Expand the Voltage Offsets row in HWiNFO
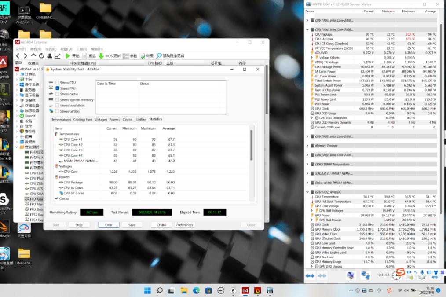 (x=312, y=58)
